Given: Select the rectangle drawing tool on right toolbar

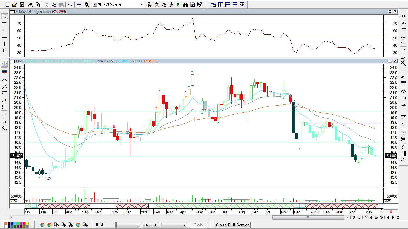Looking at the screenshot, I should click(x=404, y=98).
